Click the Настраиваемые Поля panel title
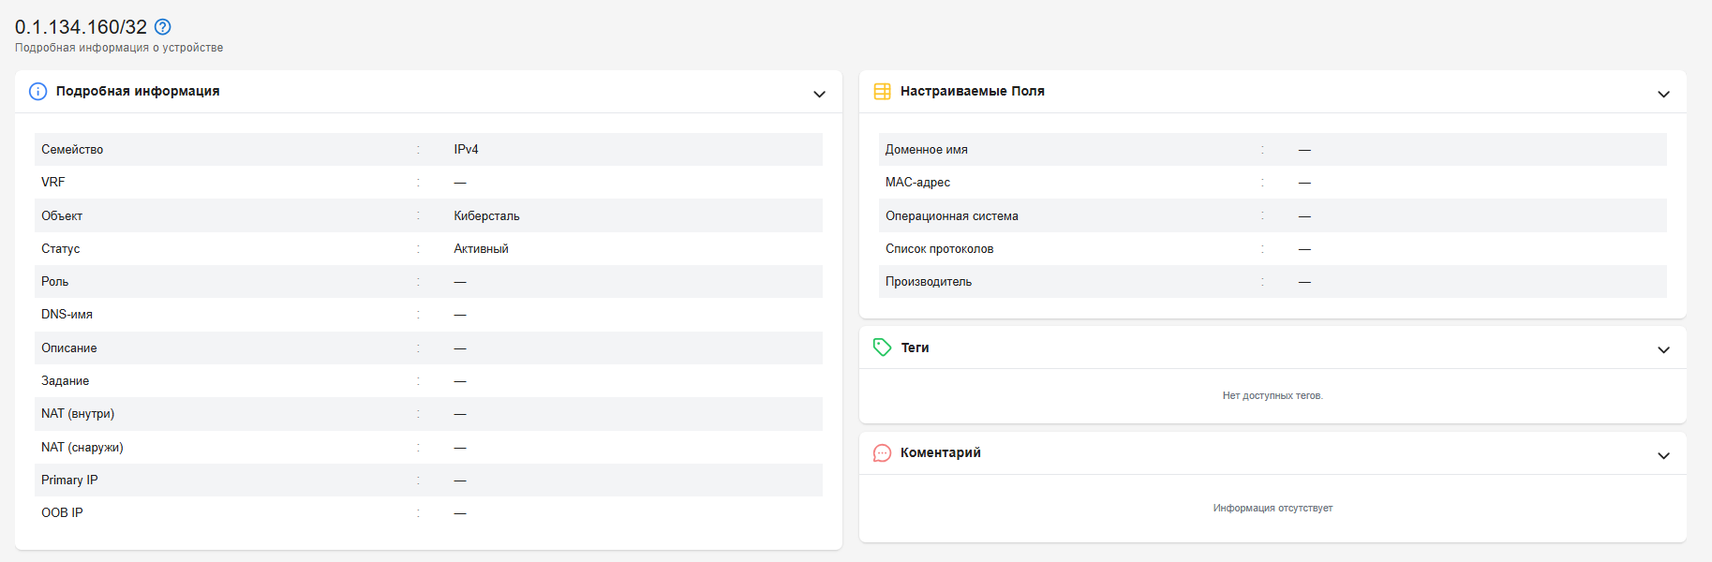This screenshot has width=1712, height=562. [973, 91]
